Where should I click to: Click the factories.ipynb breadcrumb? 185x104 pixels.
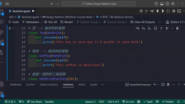pyautogui.click(x=30, y=17)
